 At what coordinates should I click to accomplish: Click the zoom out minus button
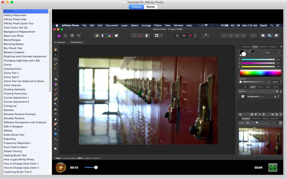click(x=248, y=123)
